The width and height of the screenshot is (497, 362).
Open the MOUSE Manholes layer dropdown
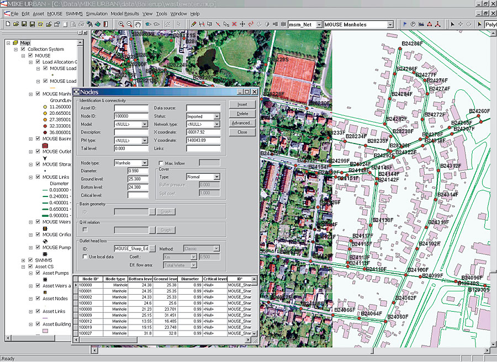point(390,24)
